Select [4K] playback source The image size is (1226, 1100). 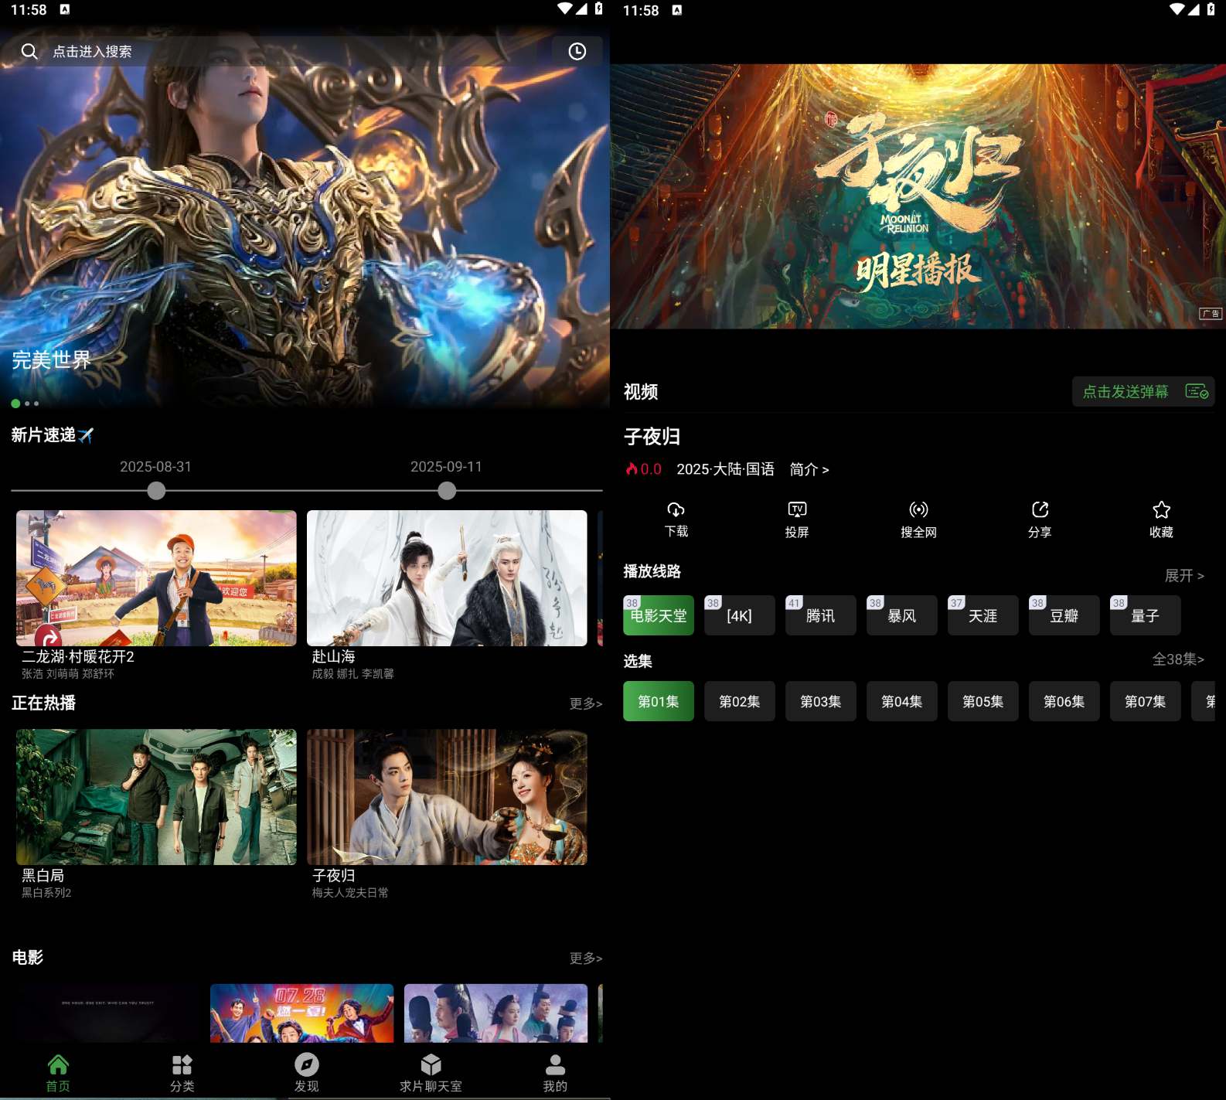(x=740, y=615)
